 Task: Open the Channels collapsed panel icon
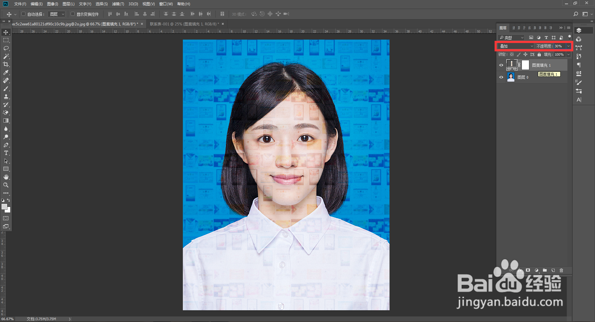tap(579, 39)
